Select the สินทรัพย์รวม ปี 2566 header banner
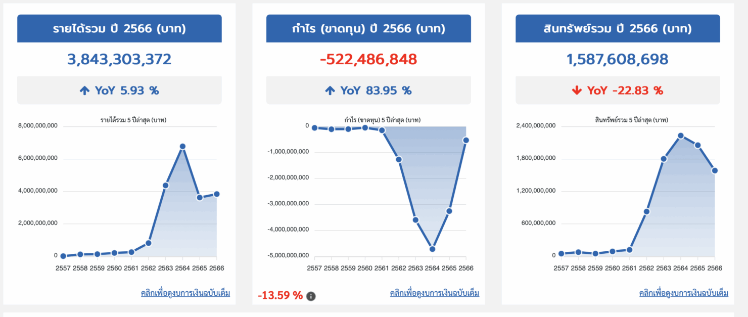748x317 pixels. pos(617,29)
